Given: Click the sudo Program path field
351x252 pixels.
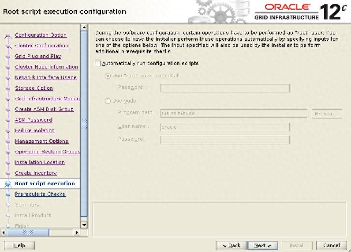Looking at the screenshot, I should 233,114.
